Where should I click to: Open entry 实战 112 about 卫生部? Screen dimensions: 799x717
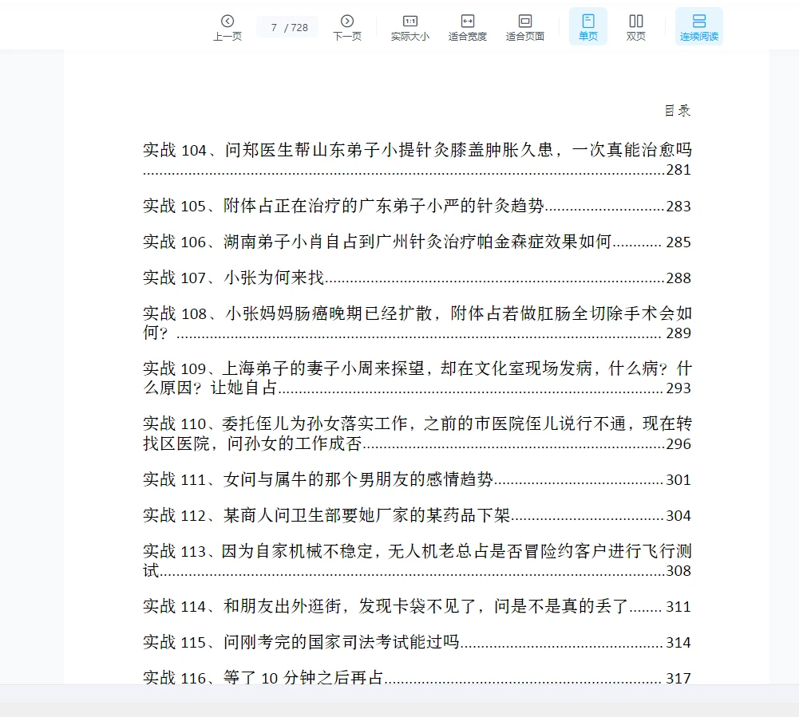[417, 515]
